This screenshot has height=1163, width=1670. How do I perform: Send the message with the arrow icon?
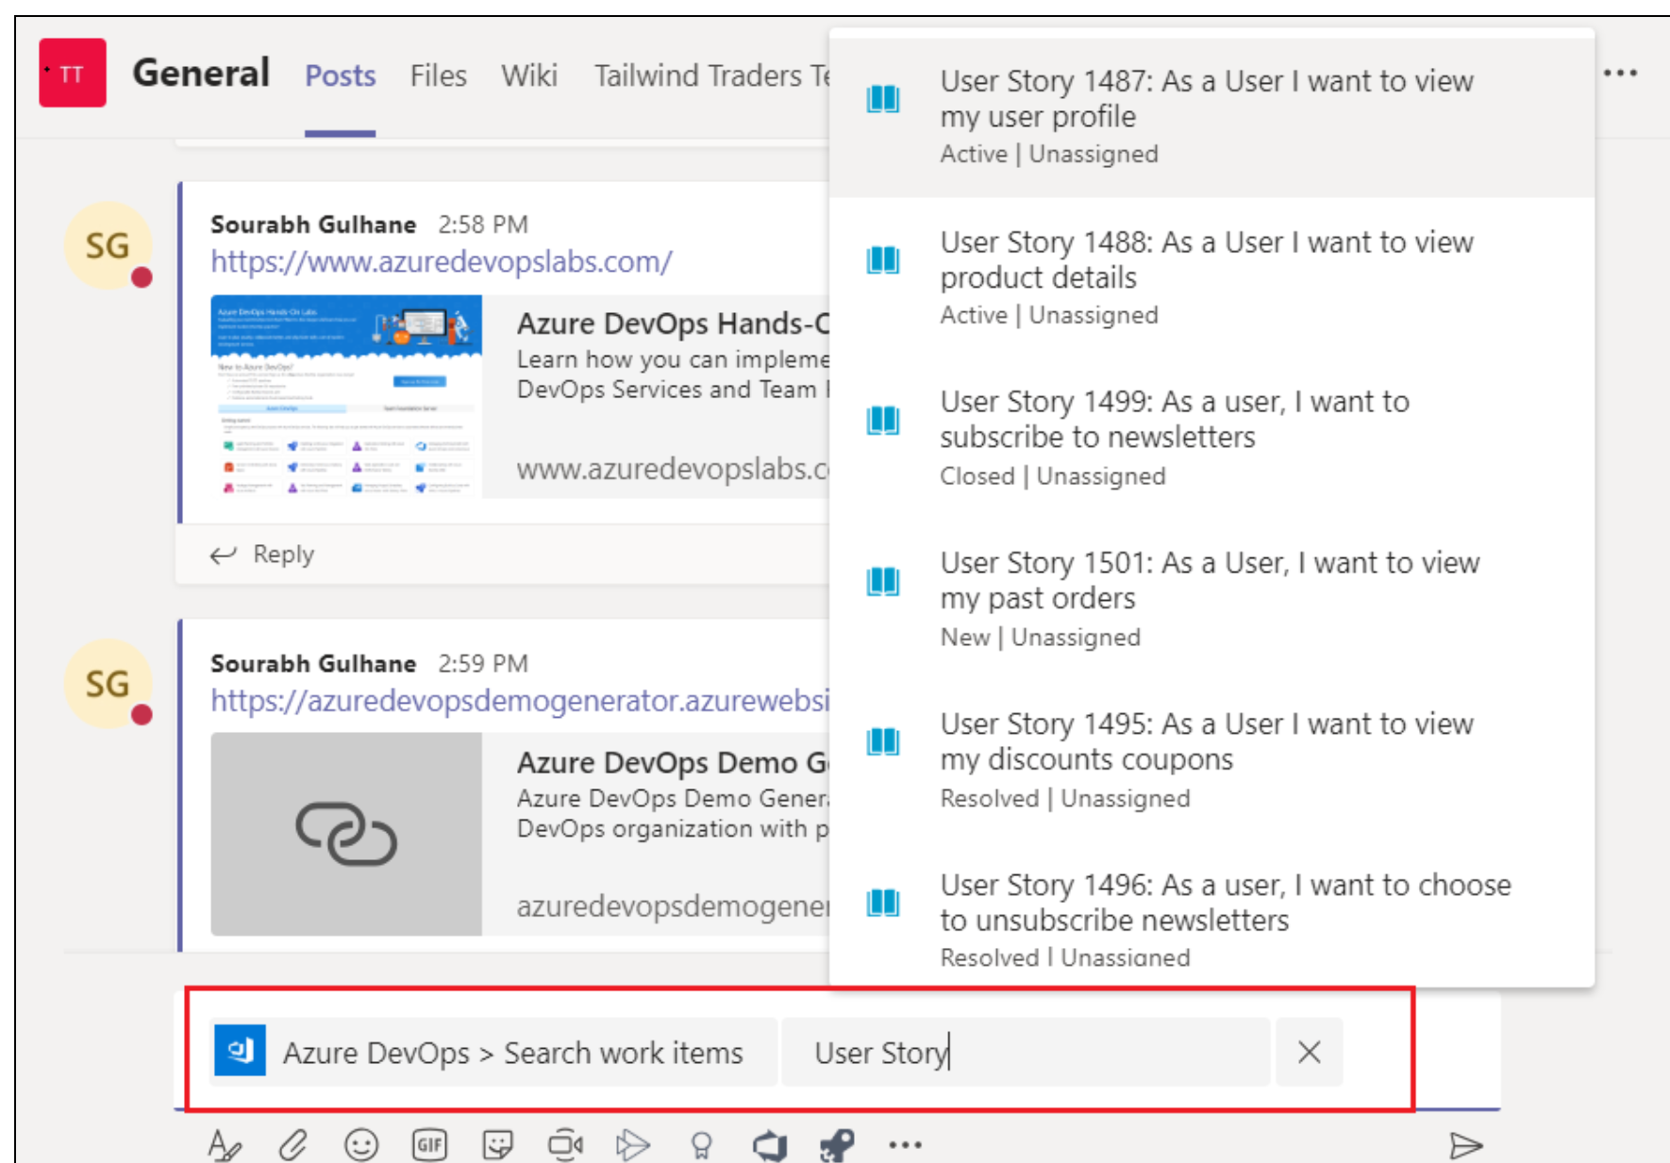point(1465,1145)
